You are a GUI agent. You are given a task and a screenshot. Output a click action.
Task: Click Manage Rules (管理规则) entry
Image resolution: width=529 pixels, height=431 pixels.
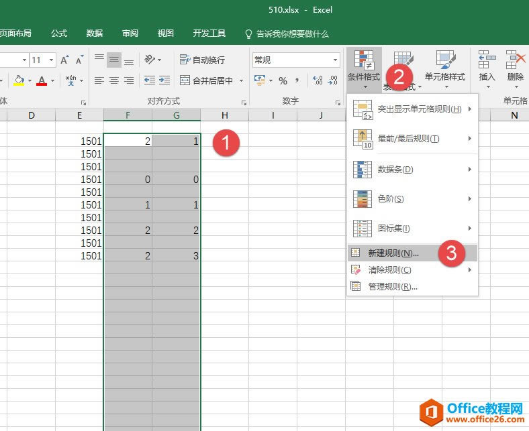point(393,287)
